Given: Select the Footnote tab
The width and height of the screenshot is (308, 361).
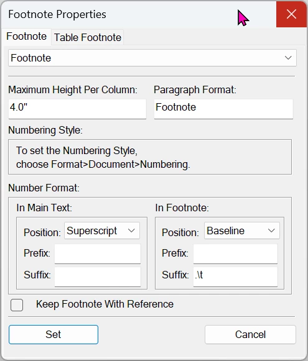Looking at the screenshot, I should [x=27, y=37].
